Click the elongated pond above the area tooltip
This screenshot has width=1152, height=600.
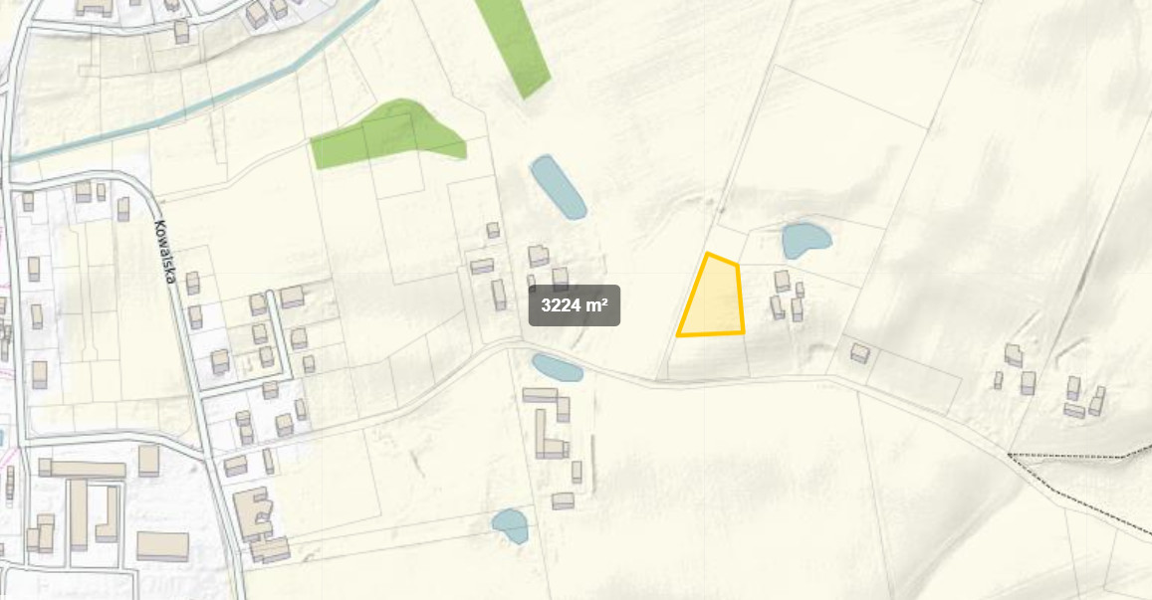pyautogui.click(x=558, y=186)
